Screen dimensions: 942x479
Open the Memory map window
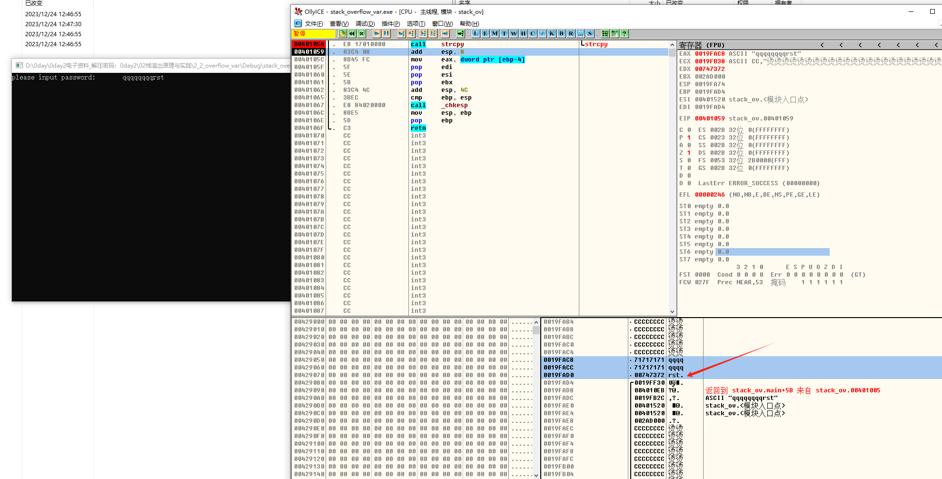point(494,33)
